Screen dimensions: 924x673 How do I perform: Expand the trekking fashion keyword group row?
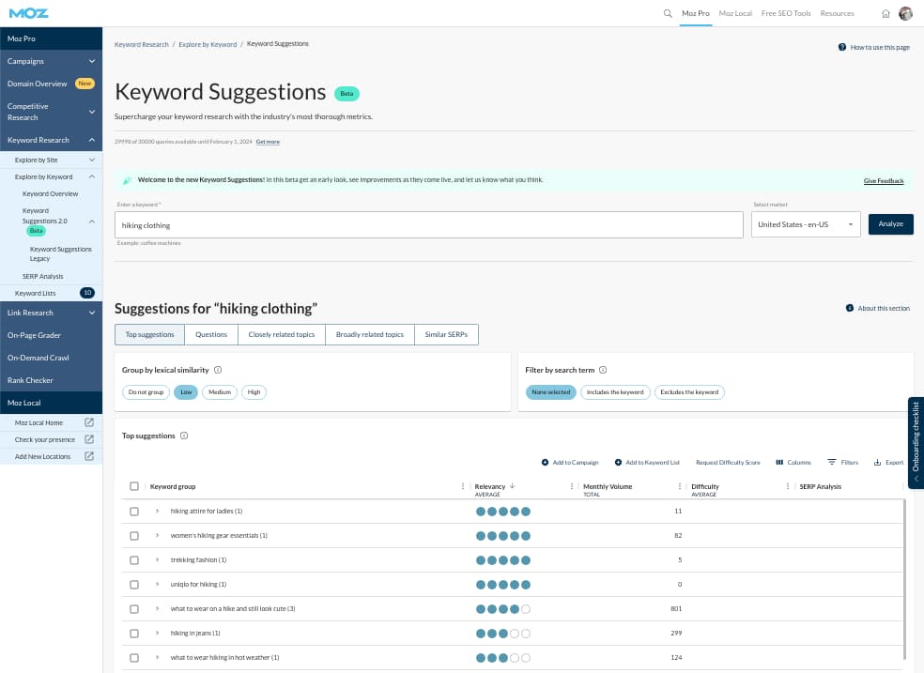tap(158, 559)
